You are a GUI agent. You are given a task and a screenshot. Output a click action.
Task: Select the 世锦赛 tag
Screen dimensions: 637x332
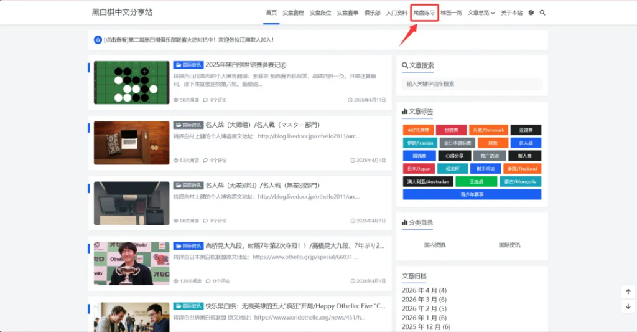pos(452,130)
